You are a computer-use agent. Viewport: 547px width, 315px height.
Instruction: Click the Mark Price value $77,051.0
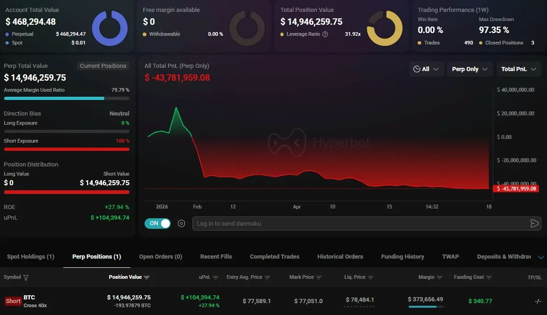click(308, 301)
